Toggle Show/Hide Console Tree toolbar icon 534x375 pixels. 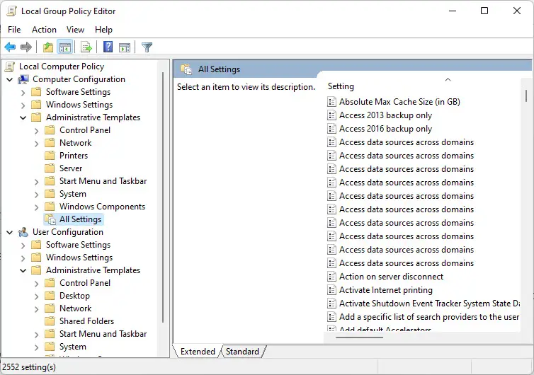tap(64, 47)
